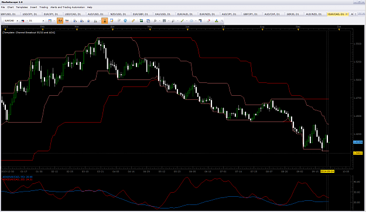
Task: Open the toolbar overflow options
Action: 222,21
